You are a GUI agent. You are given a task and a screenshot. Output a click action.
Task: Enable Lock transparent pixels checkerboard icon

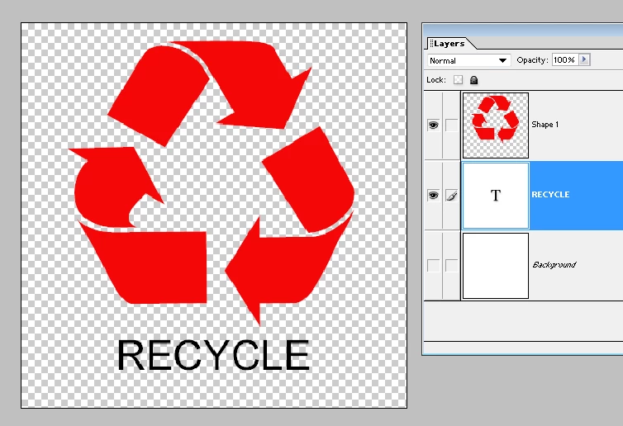[458, 80]
